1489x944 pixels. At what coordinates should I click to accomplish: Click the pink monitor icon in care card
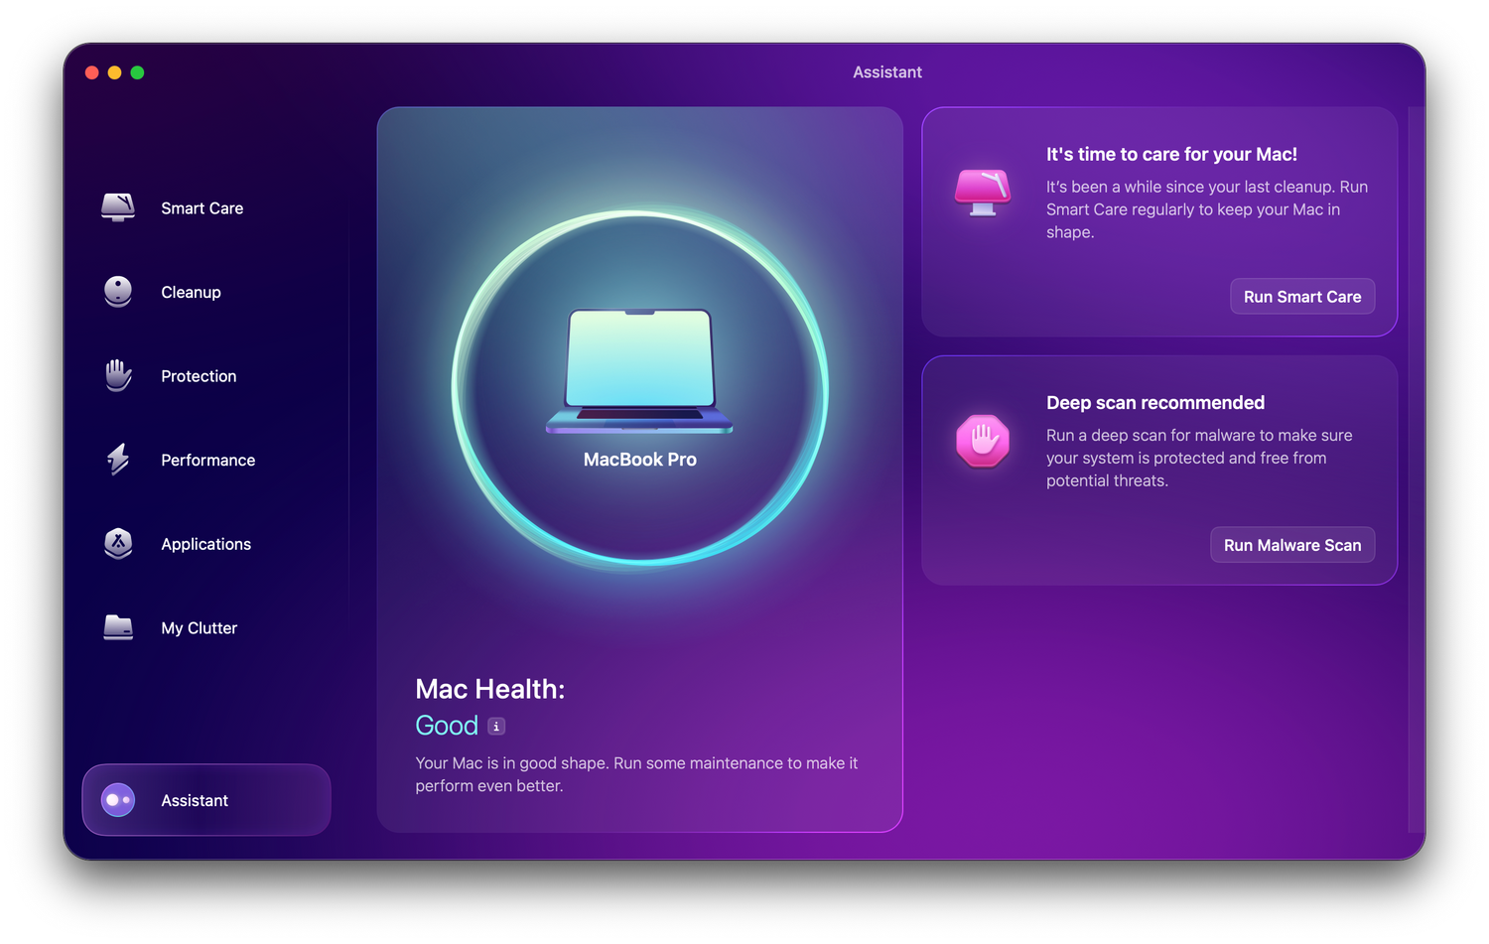tap(983, 193)
